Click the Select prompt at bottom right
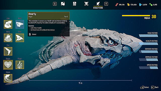Viewport: 161px width, 91px height. tap(145, 87)
